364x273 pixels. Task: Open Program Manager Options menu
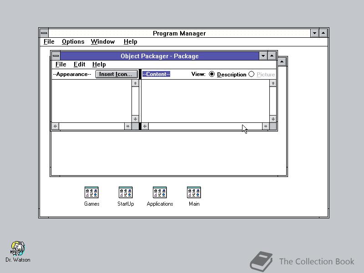click(73, 41)
